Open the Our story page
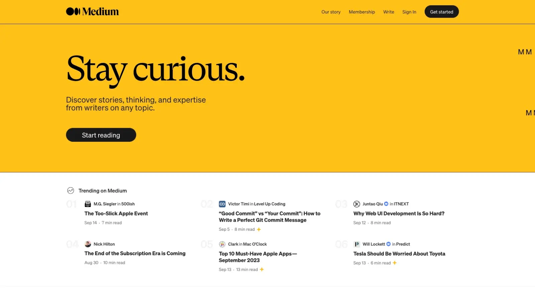Image resolution: width=535 pixels, height=301 pixels. coord(331,12)
